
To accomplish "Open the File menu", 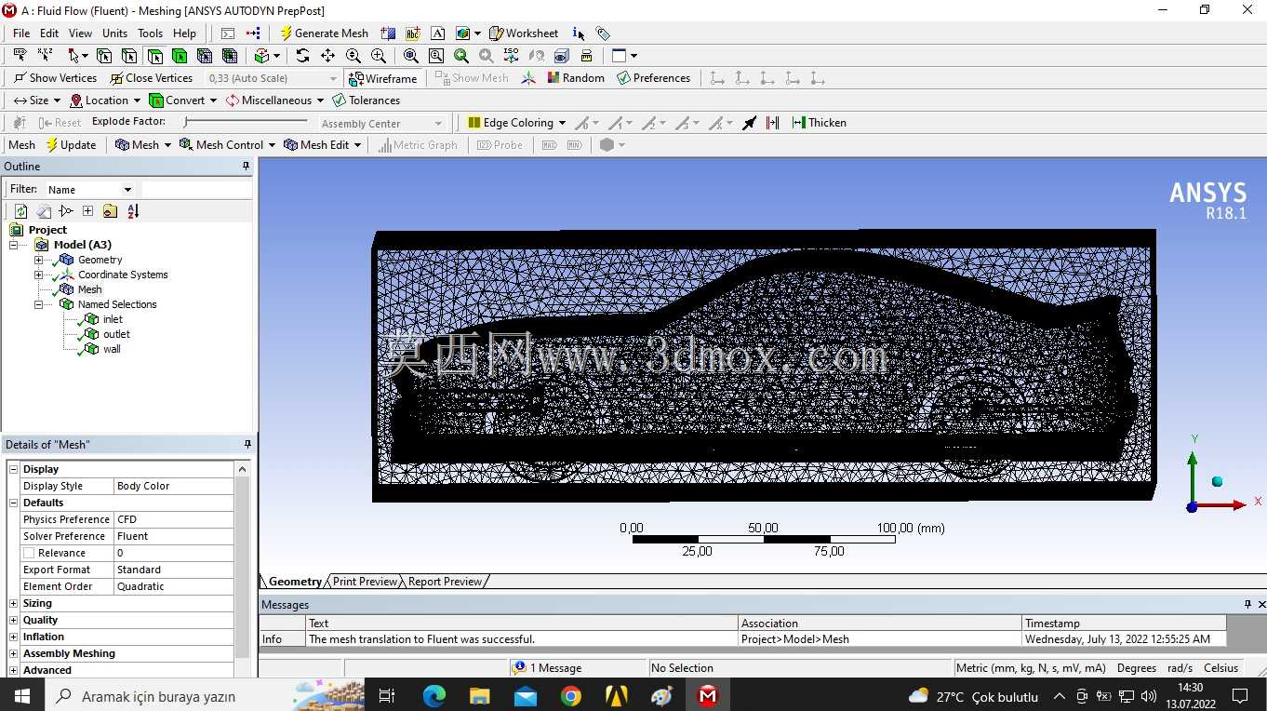I will pyautogui.click(x=21, y=33).
